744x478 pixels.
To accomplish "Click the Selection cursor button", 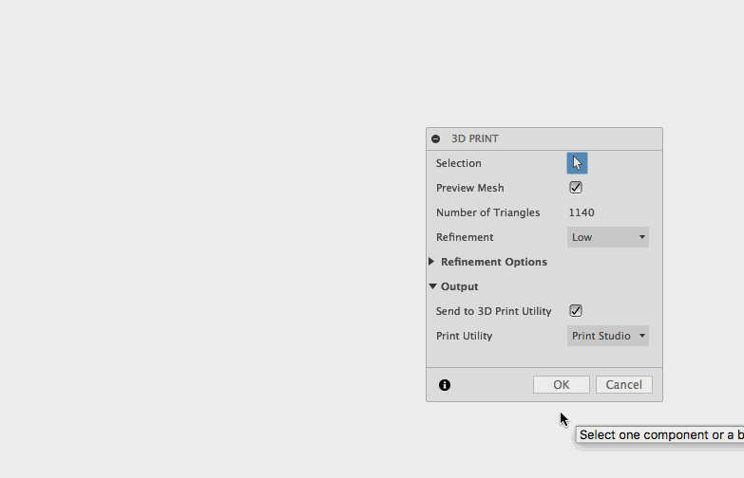I will point(577,163).
